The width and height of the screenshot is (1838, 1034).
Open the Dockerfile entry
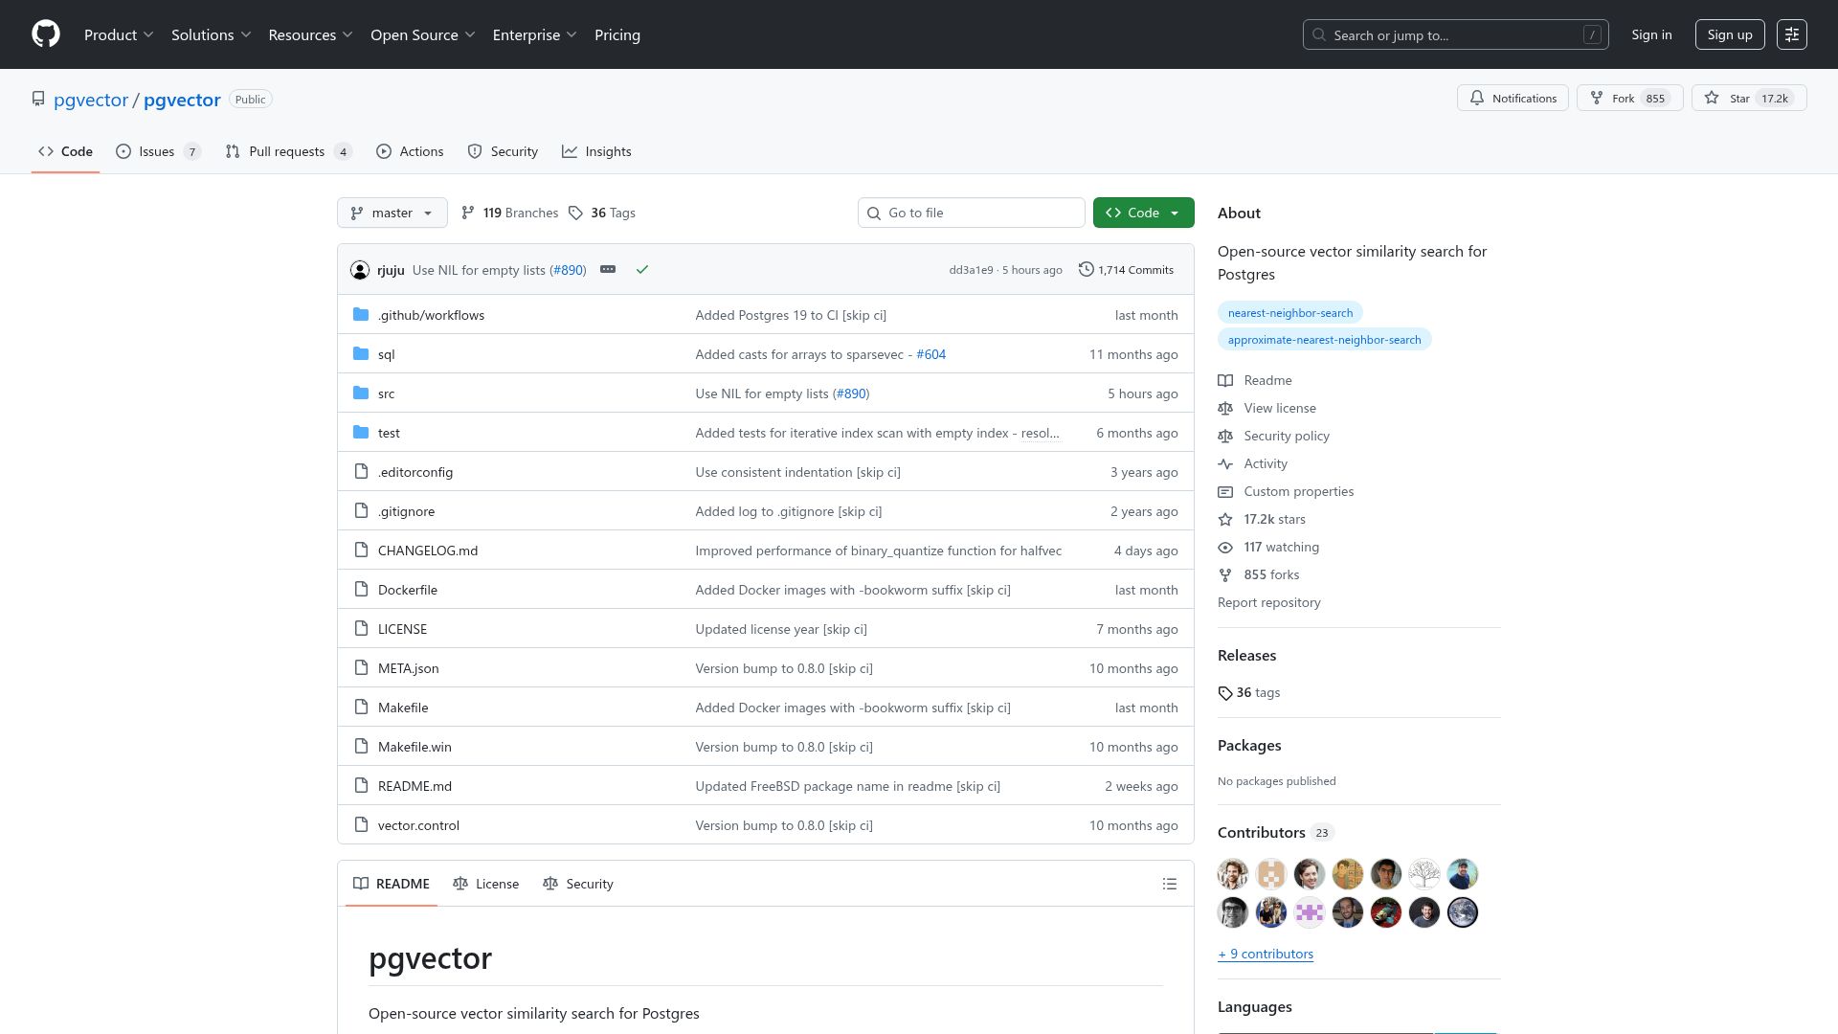[408, 590]
